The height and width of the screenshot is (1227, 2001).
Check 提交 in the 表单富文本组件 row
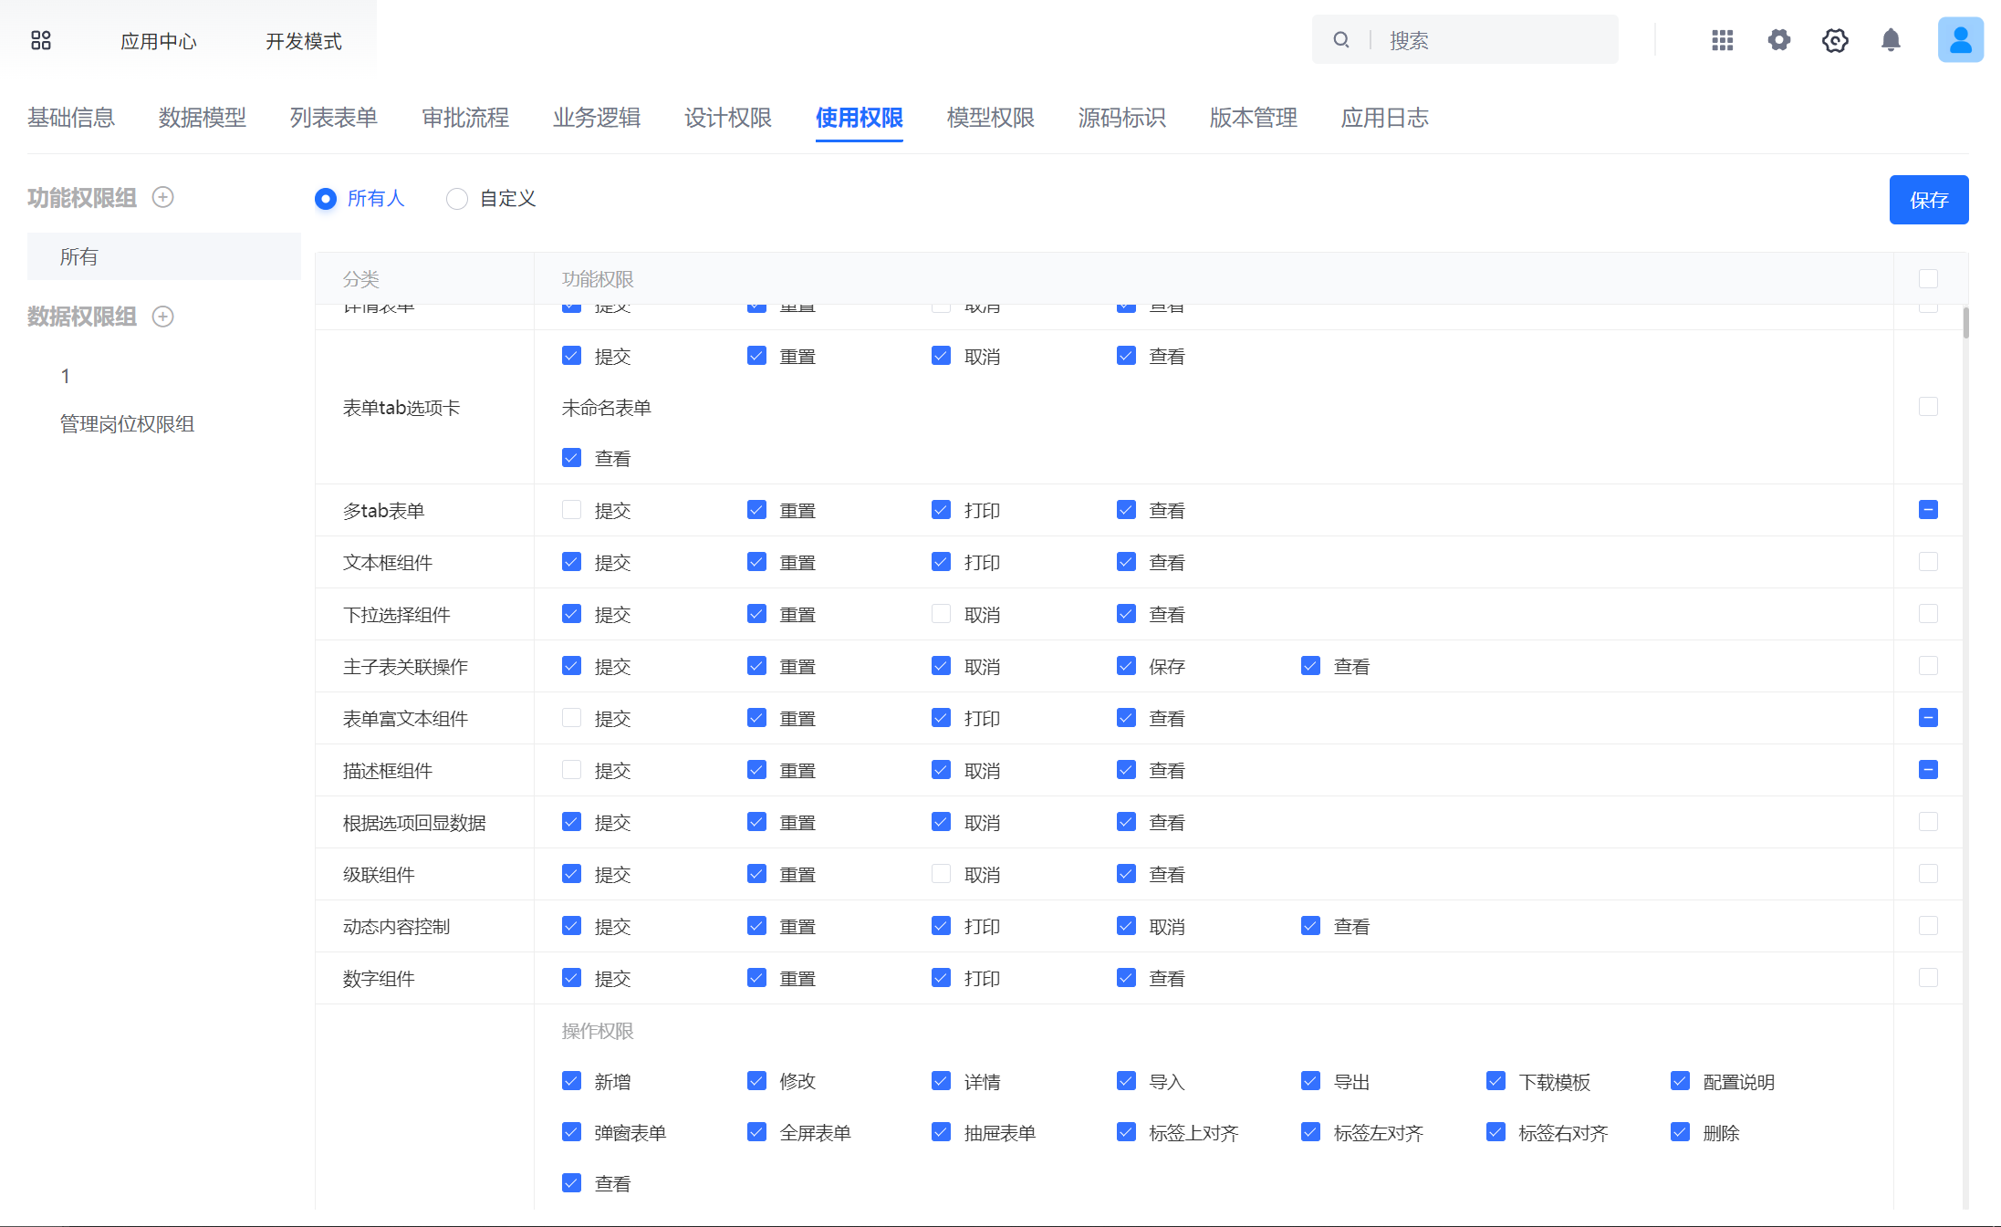click(572, 718)
